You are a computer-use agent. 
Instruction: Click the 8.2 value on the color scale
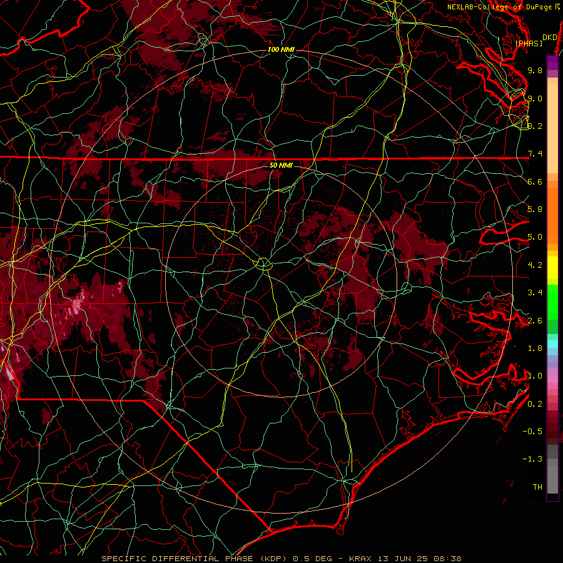(535, 126)
